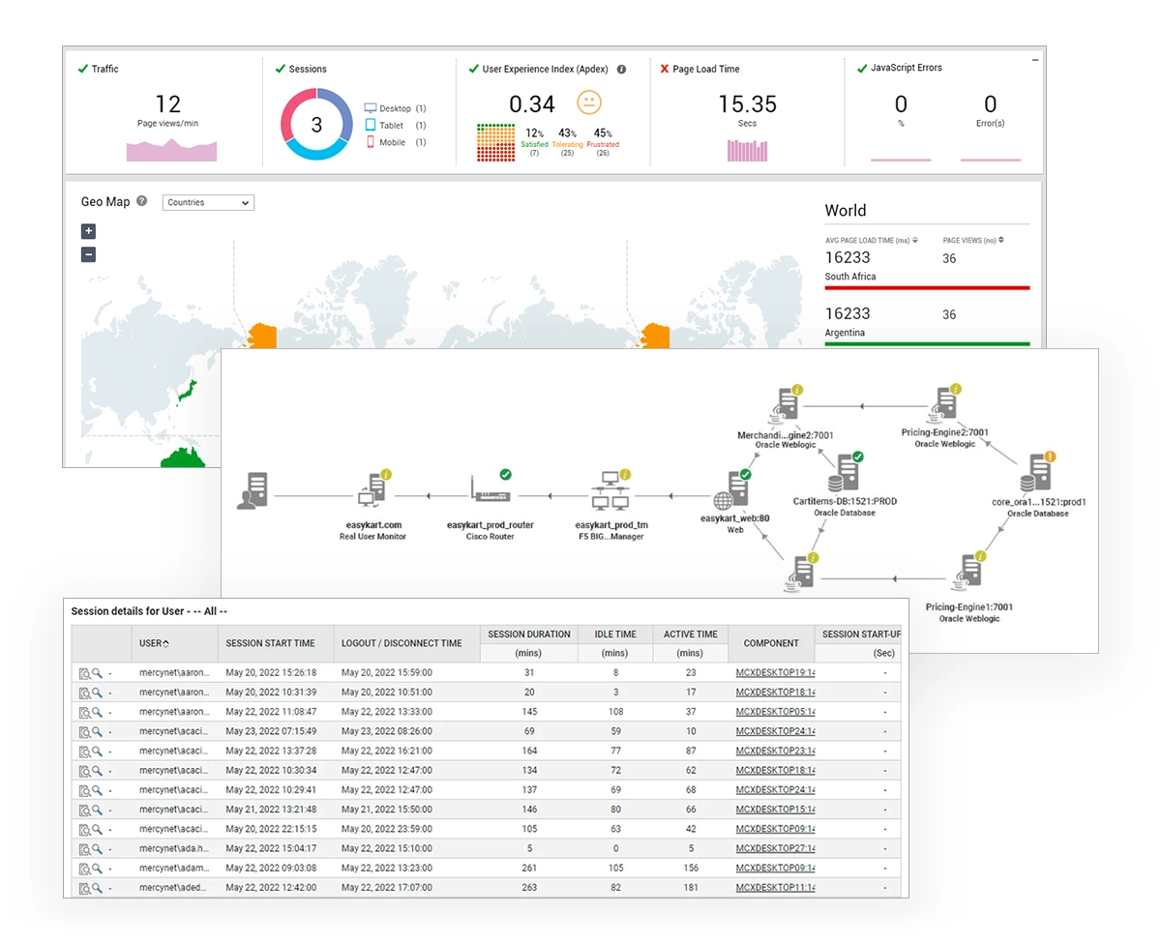The width and height of the screenshot is (1161, 944).
Task: Open info icon beside User Experience Index (Apdex)
Action: 621,70
